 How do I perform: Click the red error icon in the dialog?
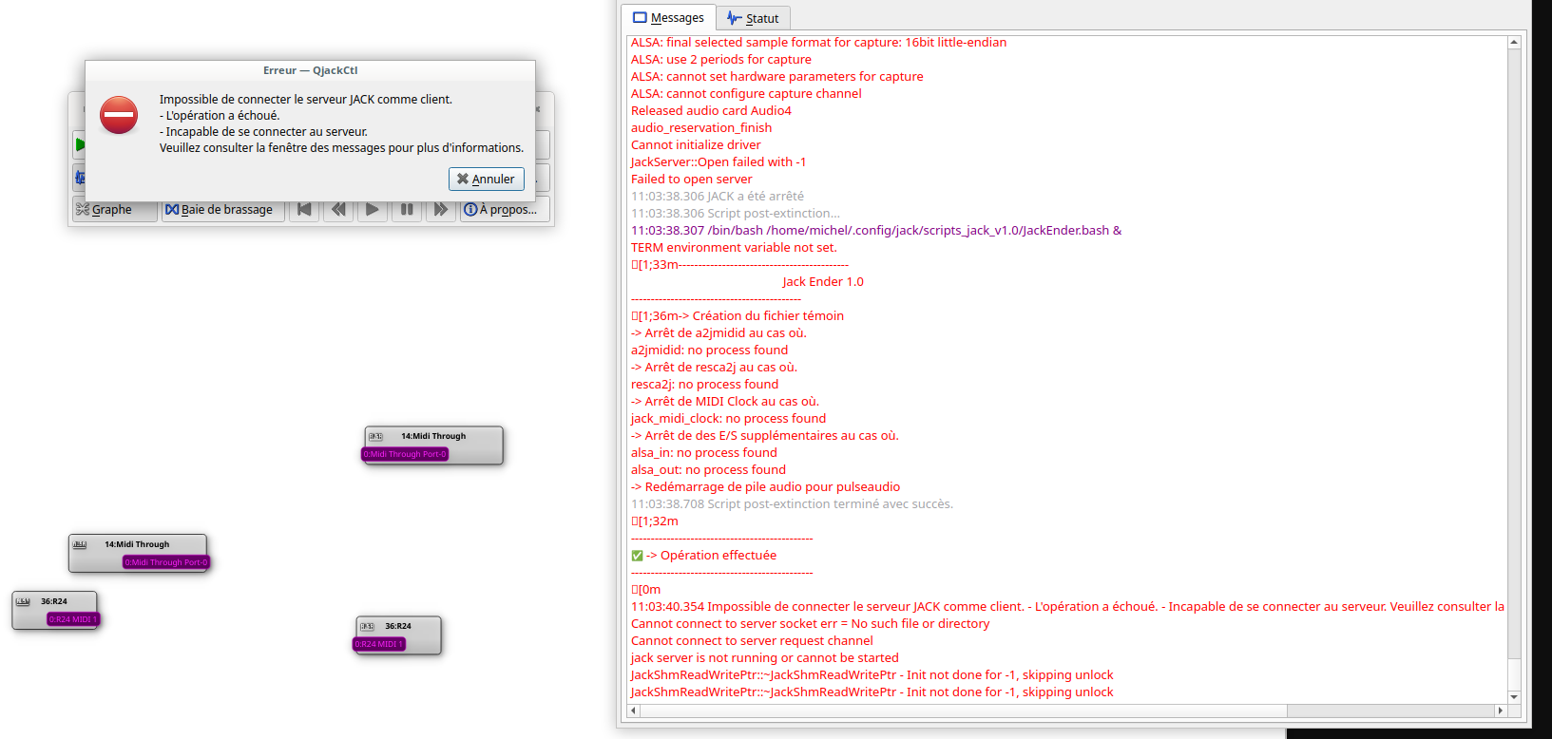coord(119,115)
